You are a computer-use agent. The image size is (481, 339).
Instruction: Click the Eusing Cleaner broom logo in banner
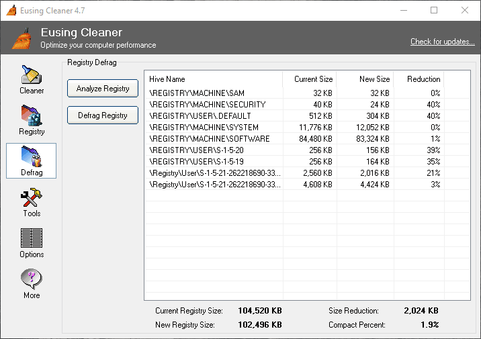point(22,38)
